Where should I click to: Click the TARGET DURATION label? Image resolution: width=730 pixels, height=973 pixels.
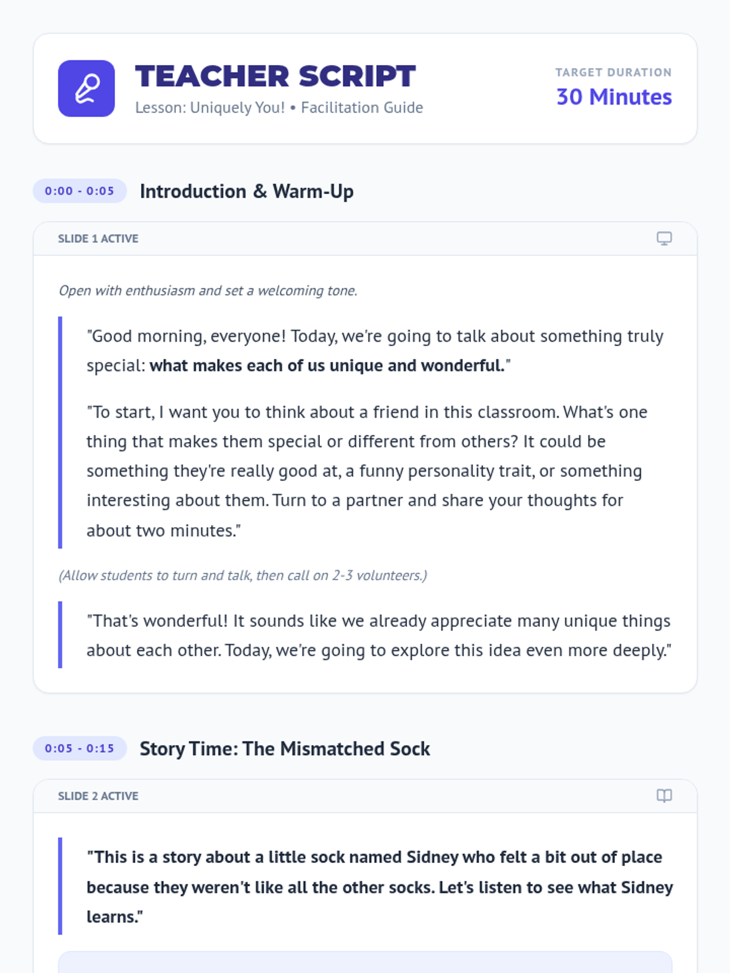(613, 72)
